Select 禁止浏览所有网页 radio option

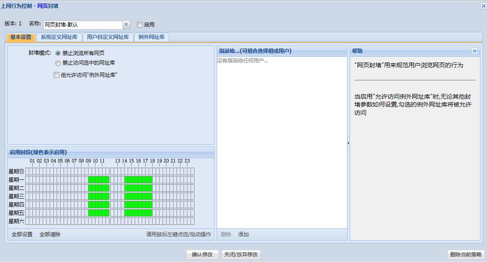tap(58, 53)
